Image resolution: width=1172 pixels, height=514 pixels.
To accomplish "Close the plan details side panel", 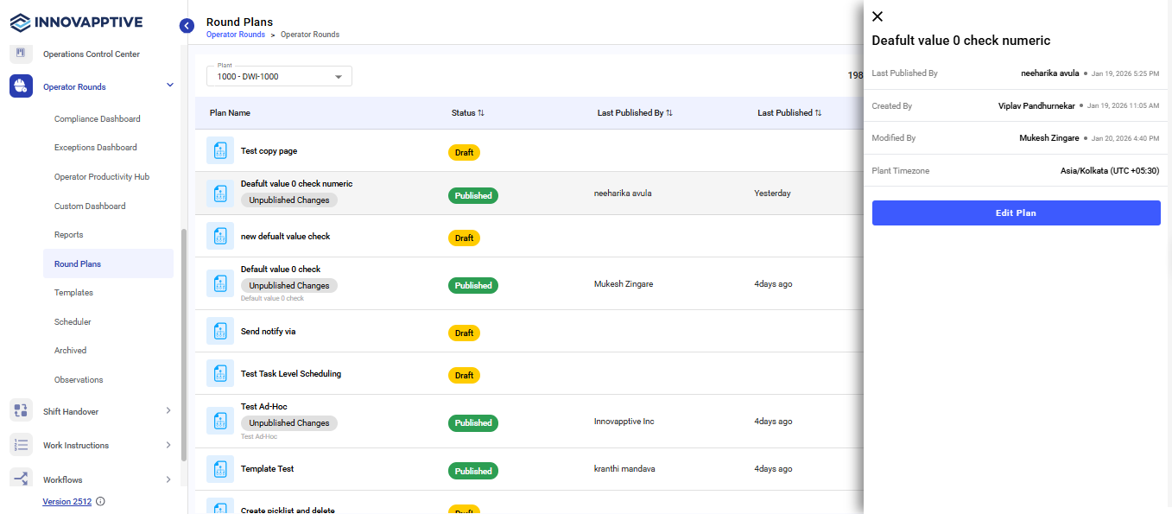I will pyautogui.click(x=877, y=16).
